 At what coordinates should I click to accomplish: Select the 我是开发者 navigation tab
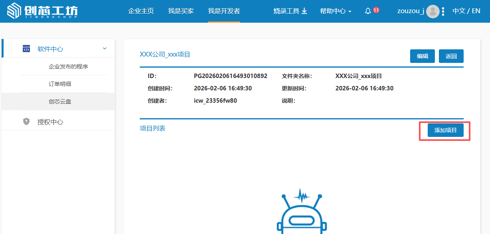click(224, 11)
